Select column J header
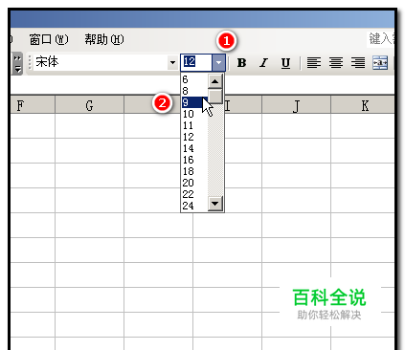Image resolution: width=405 pixels, height=350 pixels. click(296, 105)
